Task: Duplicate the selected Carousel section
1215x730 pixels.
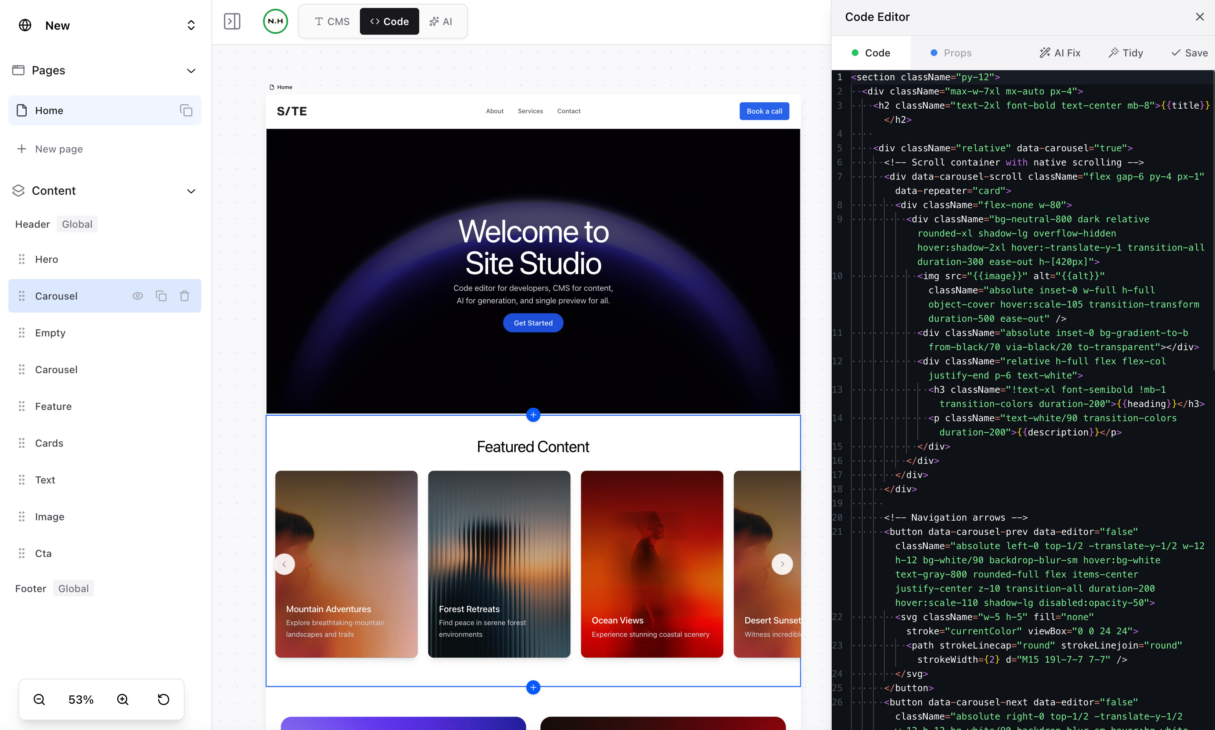Action: [x=161, y=296]
